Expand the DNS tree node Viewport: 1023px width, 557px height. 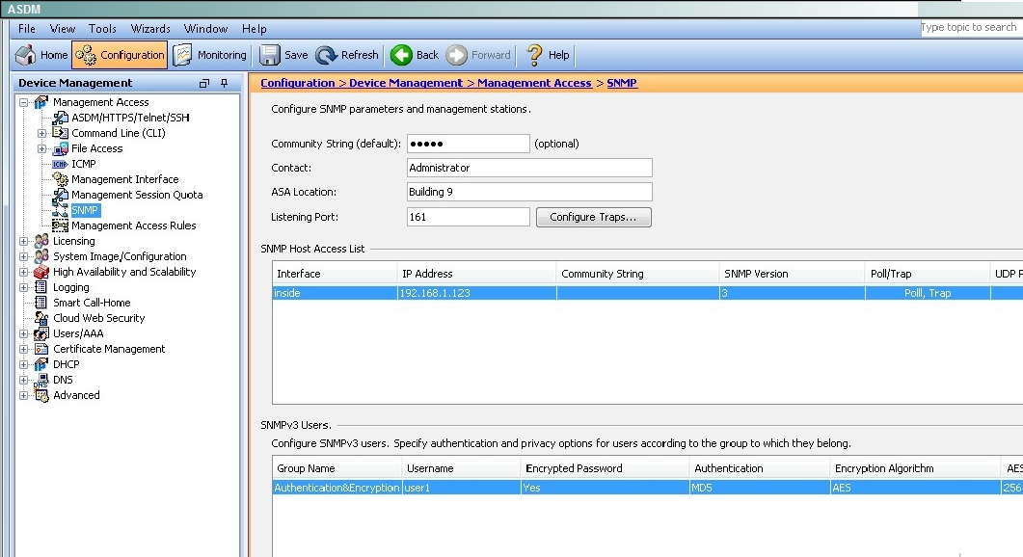(23, 381)
